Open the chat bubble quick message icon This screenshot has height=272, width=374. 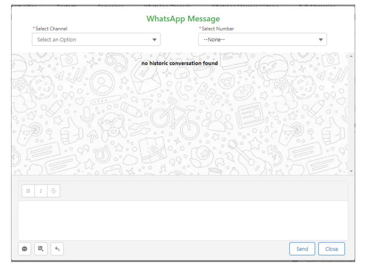[x=25, y=249]
